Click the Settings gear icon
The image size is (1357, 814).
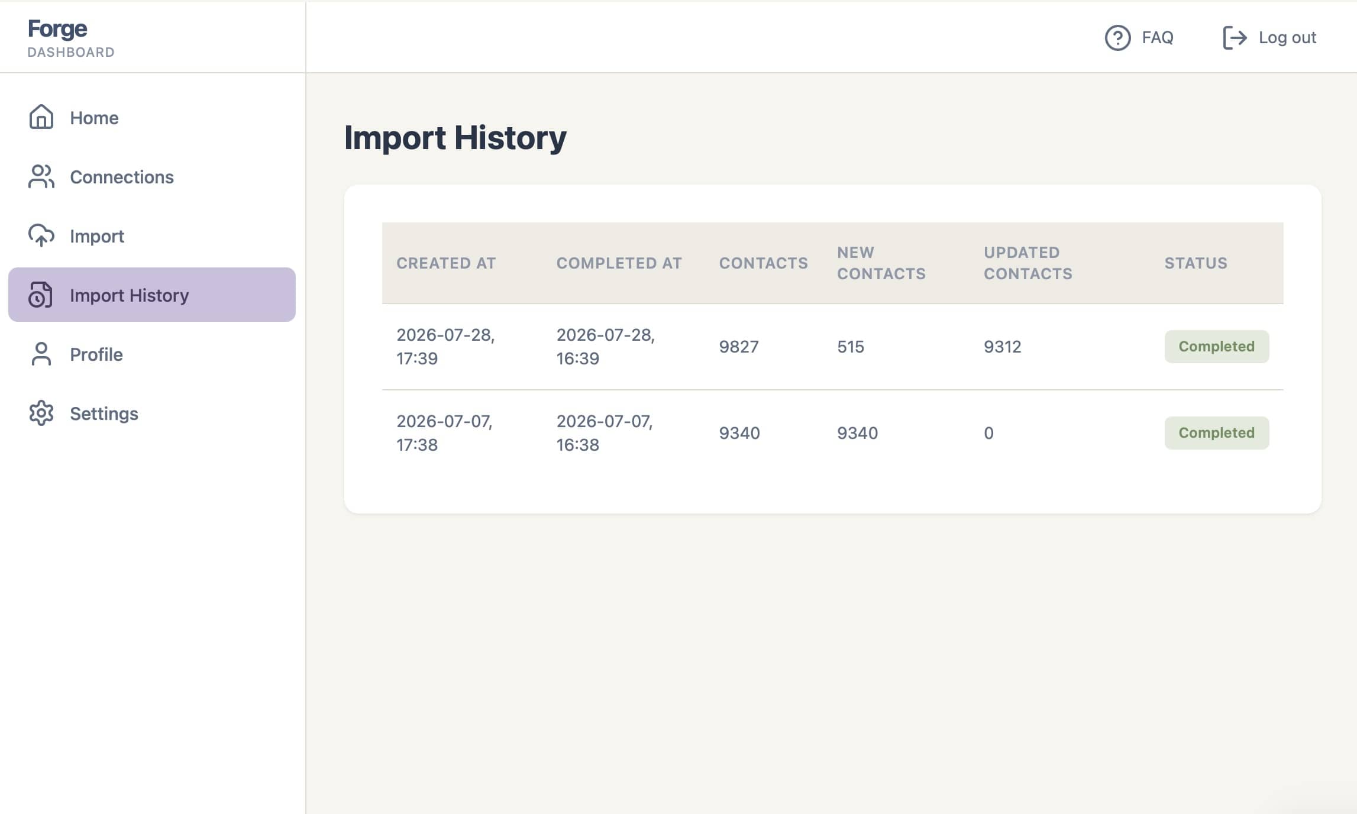[x=41, y=413]
